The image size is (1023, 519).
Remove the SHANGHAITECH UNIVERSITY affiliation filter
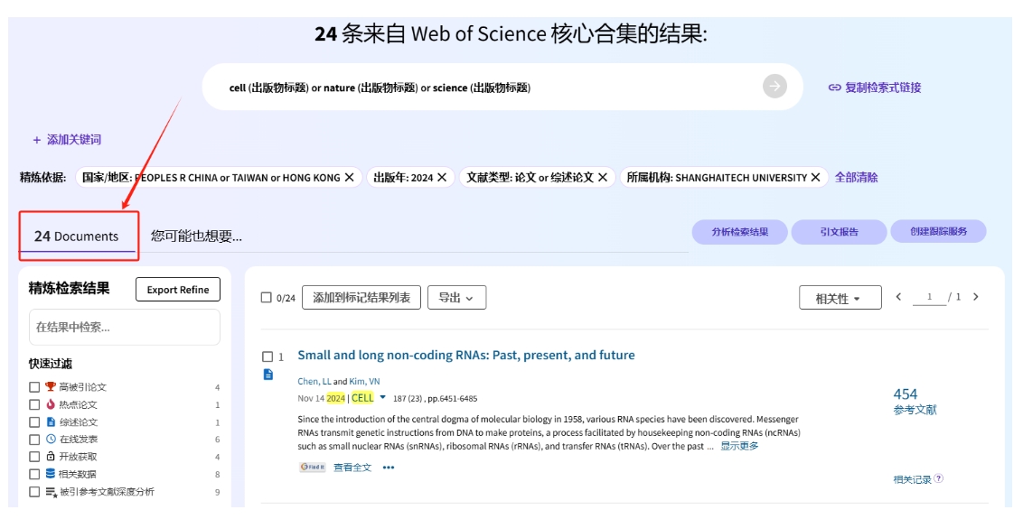(815, 177)
